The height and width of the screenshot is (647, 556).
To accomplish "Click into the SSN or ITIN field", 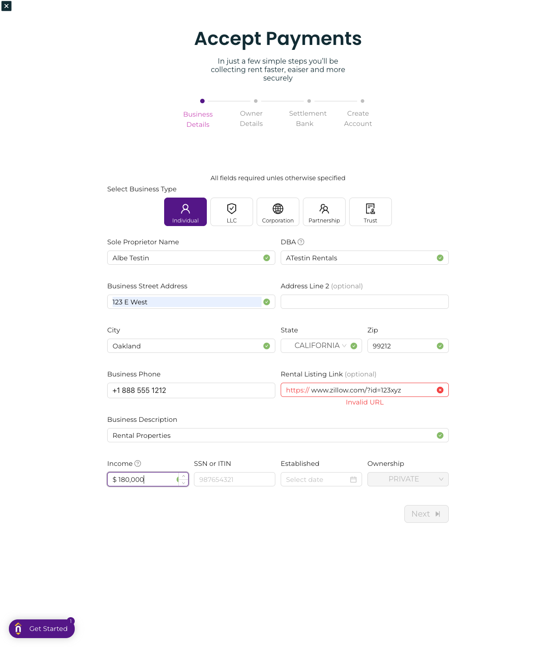I will tap(234, 479).
